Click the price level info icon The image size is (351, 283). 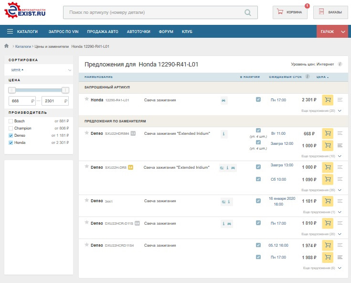pos(340,64)
